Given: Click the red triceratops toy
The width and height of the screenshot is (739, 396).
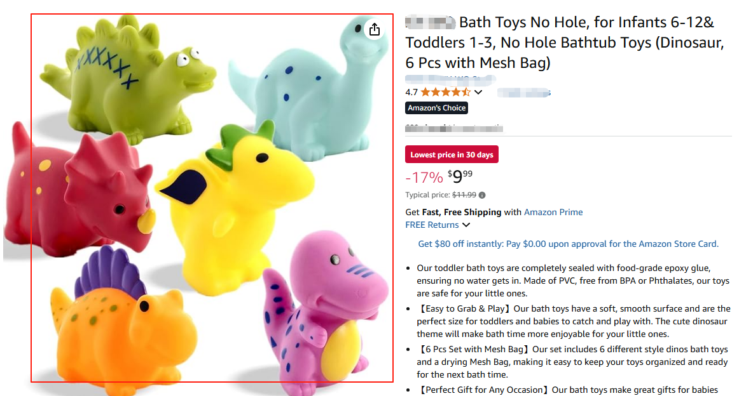Looking at the screenshot, I should coord(83,190).
